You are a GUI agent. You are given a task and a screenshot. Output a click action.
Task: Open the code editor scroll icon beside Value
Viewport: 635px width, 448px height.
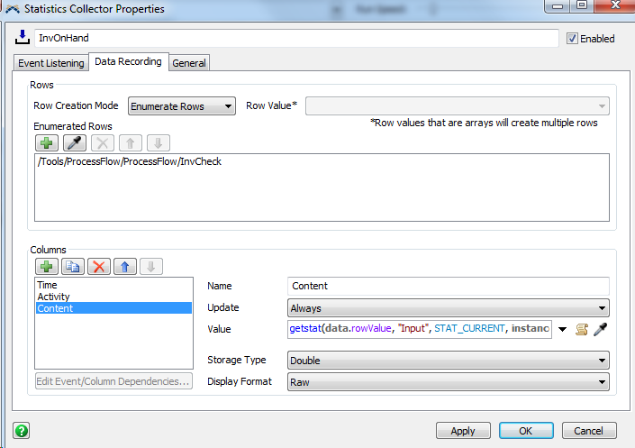(582, 330)
